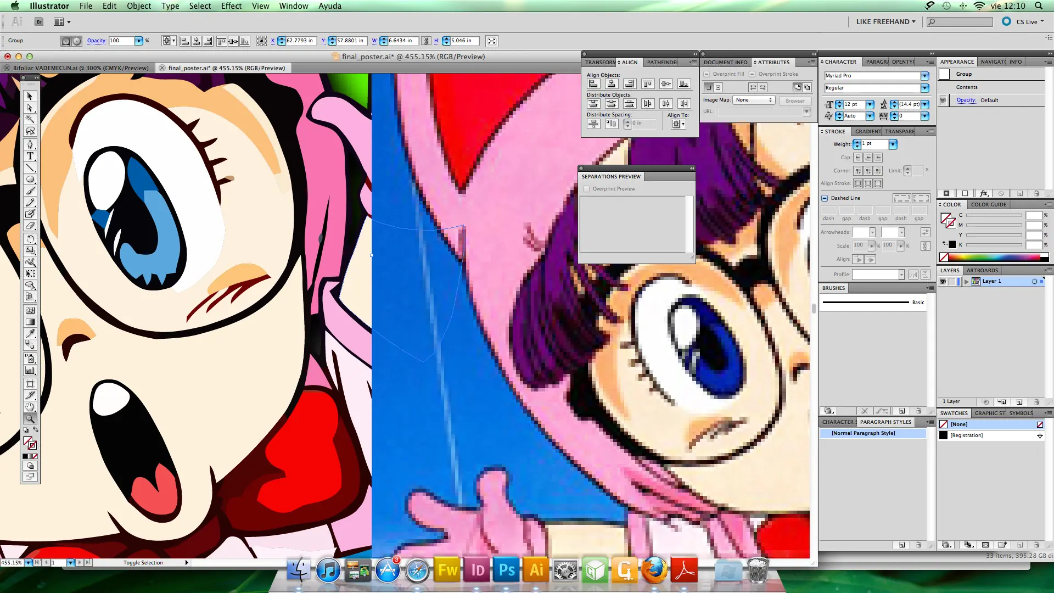Enable the Overprint Stroke checkbox
The height and width of the screenshot is (593, 1054).
pyautogui.click(x=753, y=74)
